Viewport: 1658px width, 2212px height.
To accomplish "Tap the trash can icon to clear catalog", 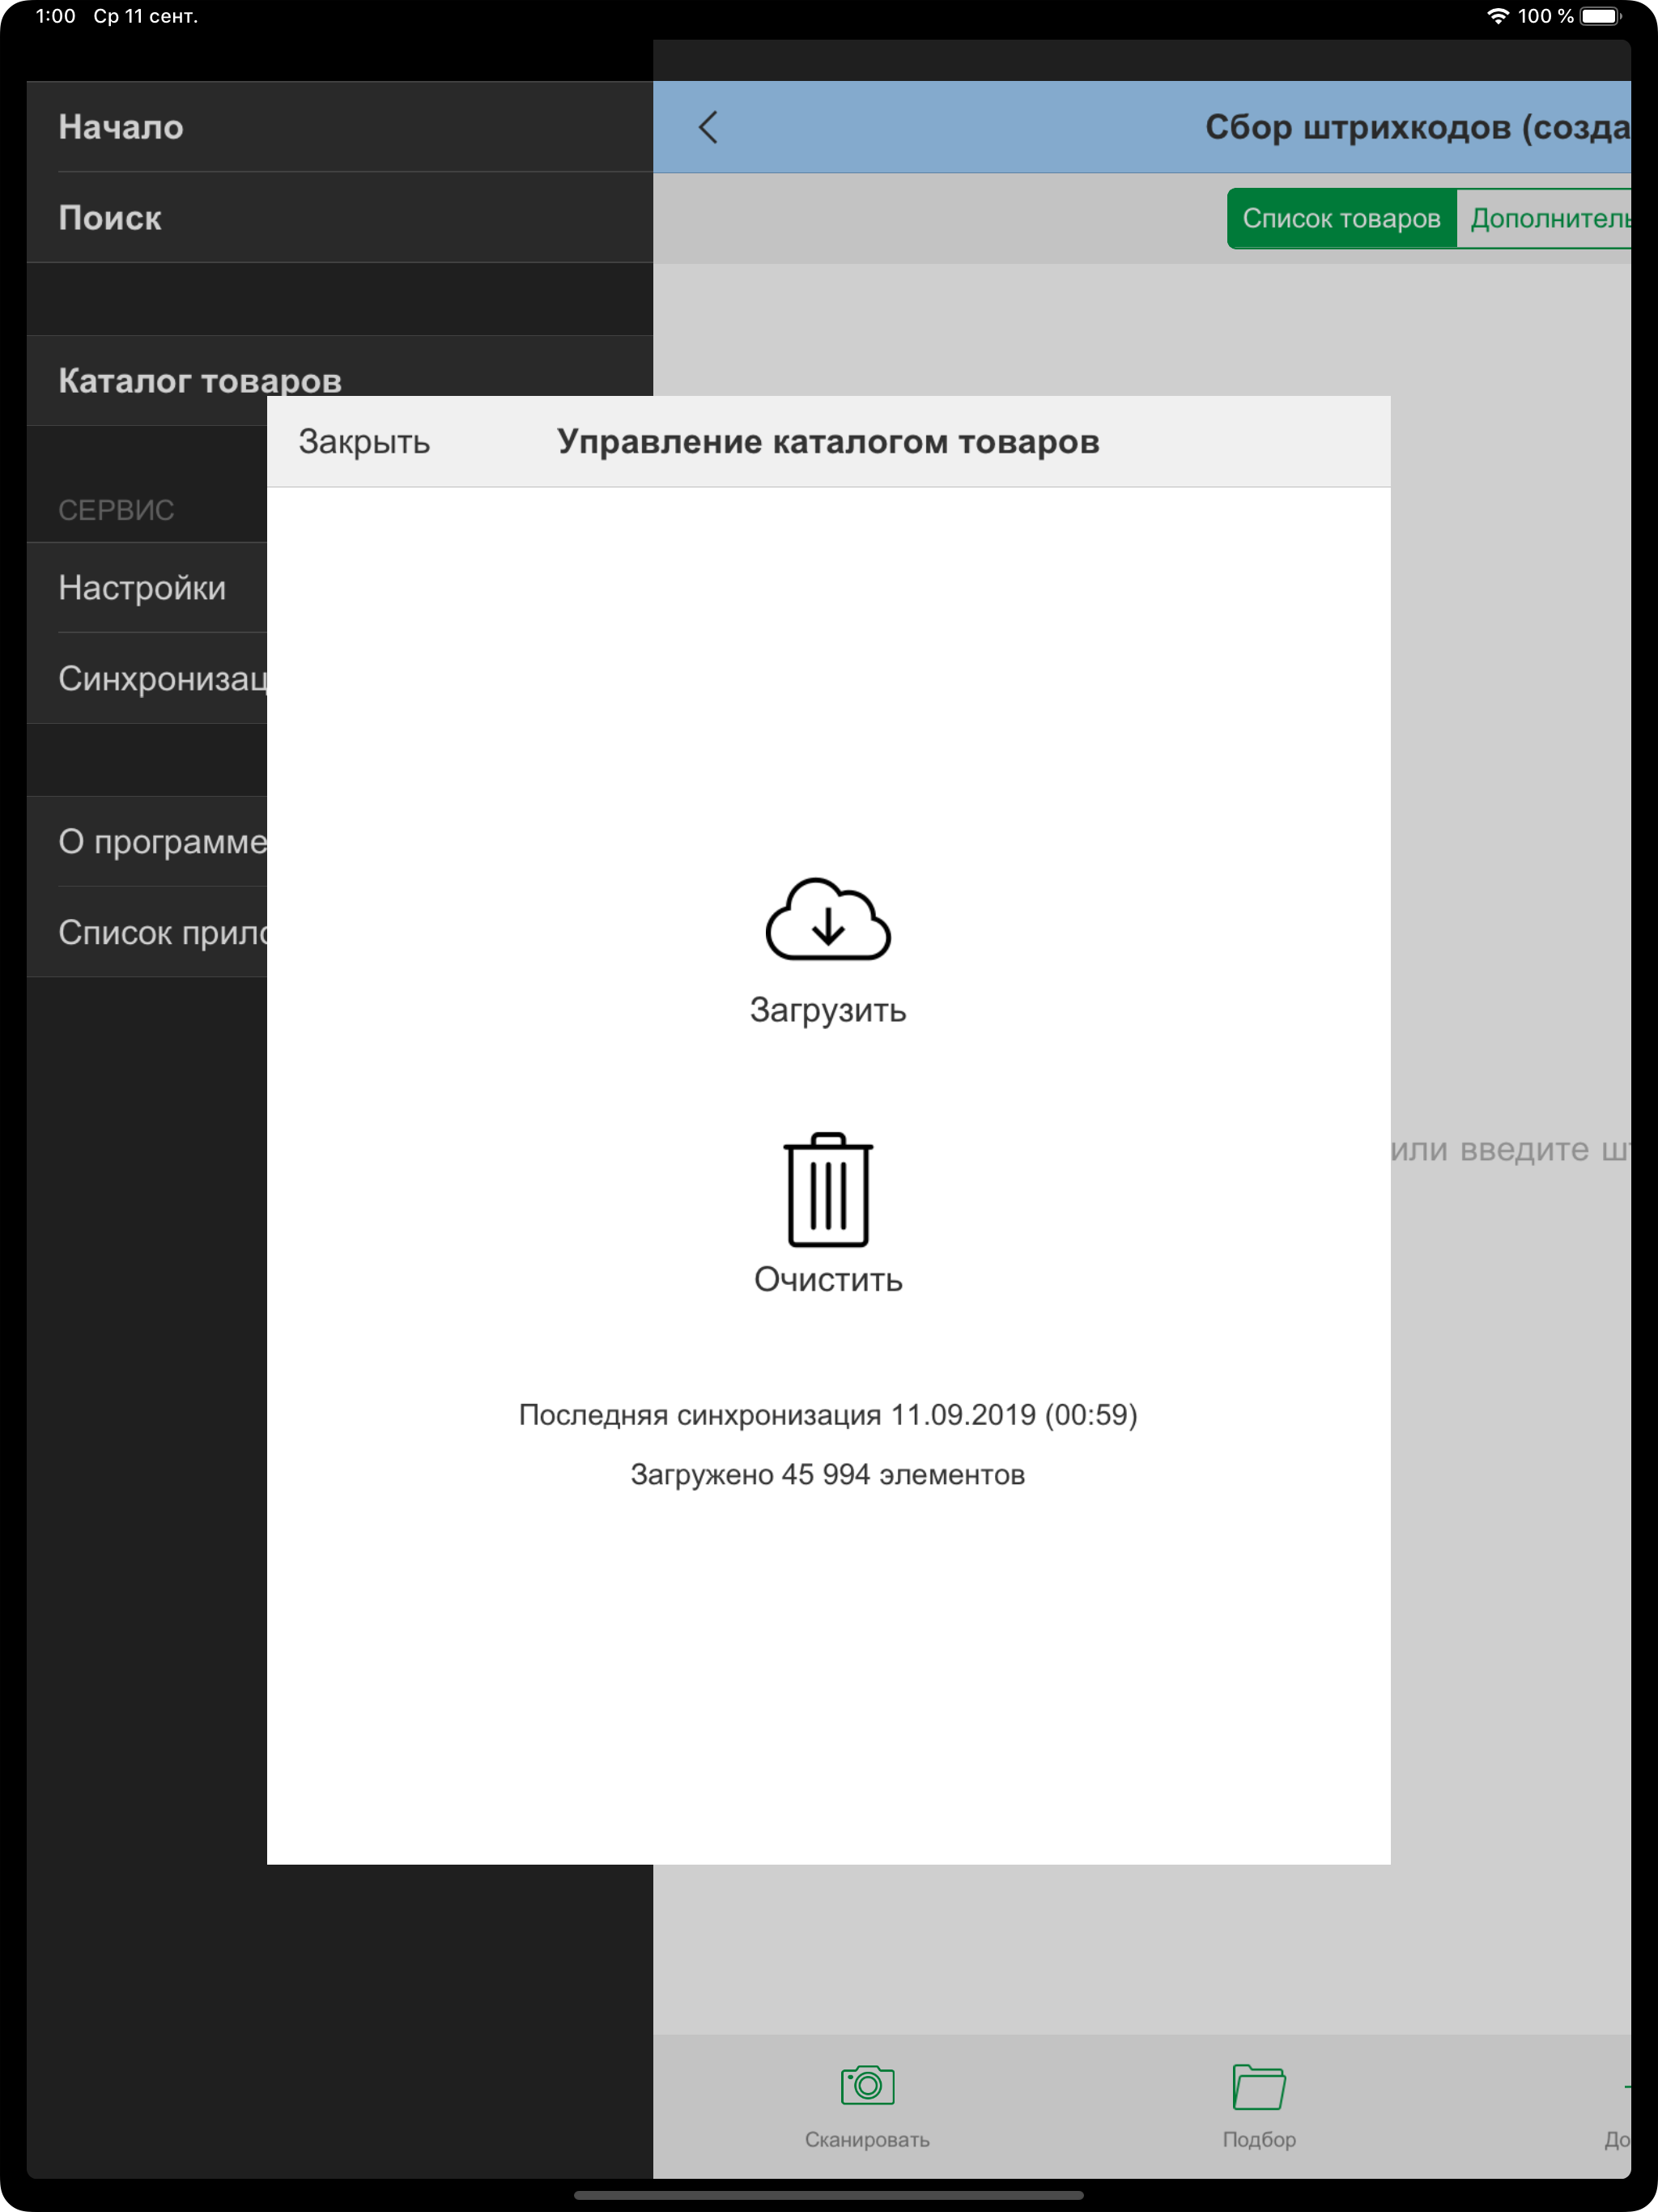I will [828, 1190].
